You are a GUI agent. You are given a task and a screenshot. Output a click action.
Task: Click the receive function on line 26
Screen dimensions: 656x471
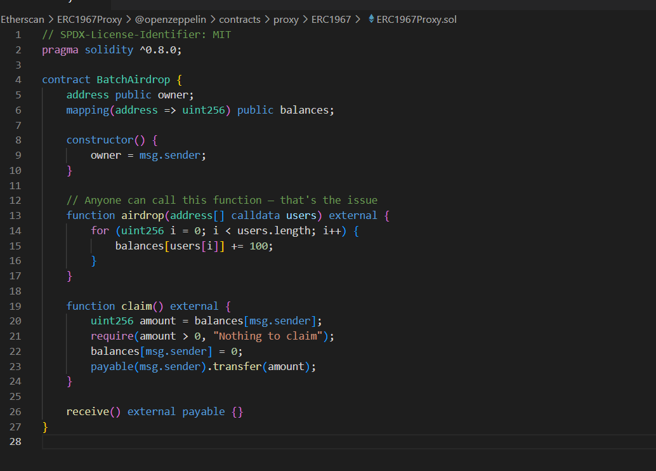pos(88,411)
